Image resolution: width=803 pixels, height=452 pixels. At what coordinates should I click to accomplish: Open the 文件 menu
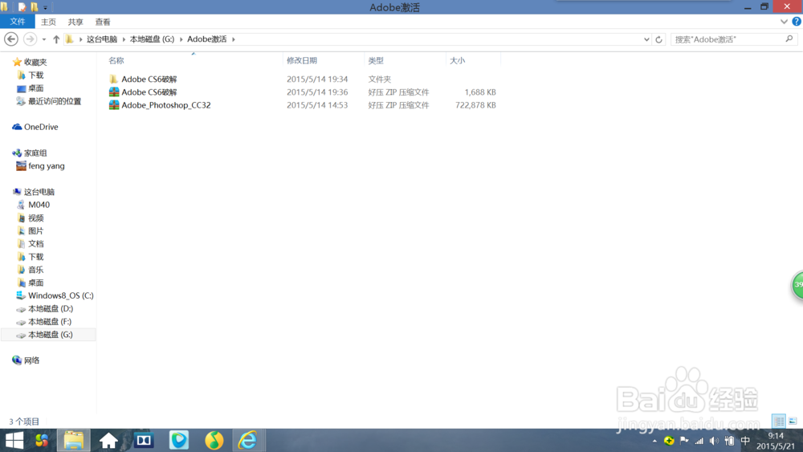pyautogui.click(x=18, y=22)
